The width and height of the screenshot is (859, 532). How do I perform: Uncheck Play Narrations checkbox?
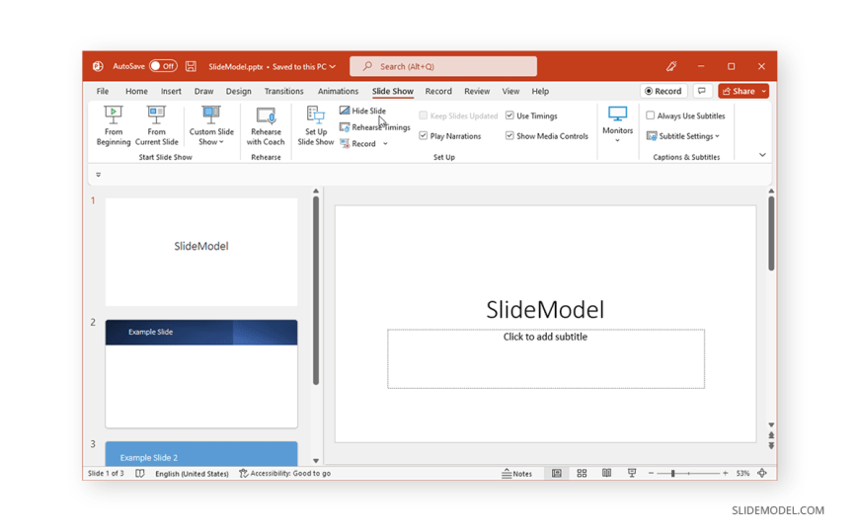click(423, 136)
